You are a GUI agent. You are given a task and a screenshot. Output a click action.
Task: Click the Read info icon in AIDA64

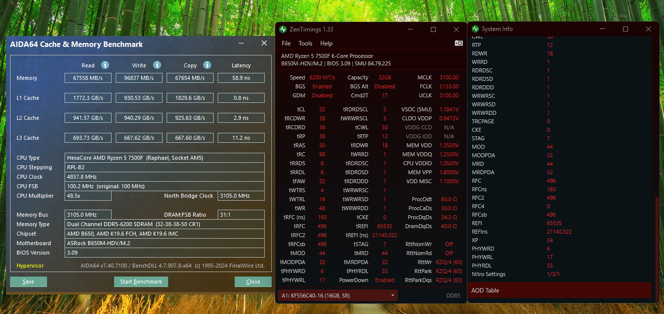[105, 65]
